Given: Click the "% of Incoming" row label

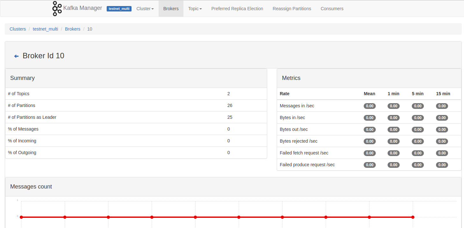Looking at the screenshot, I should click(22, 141).
